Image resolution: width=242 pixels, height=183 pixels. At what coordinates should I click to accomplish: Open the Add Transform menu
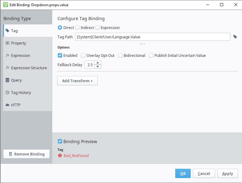77,81
